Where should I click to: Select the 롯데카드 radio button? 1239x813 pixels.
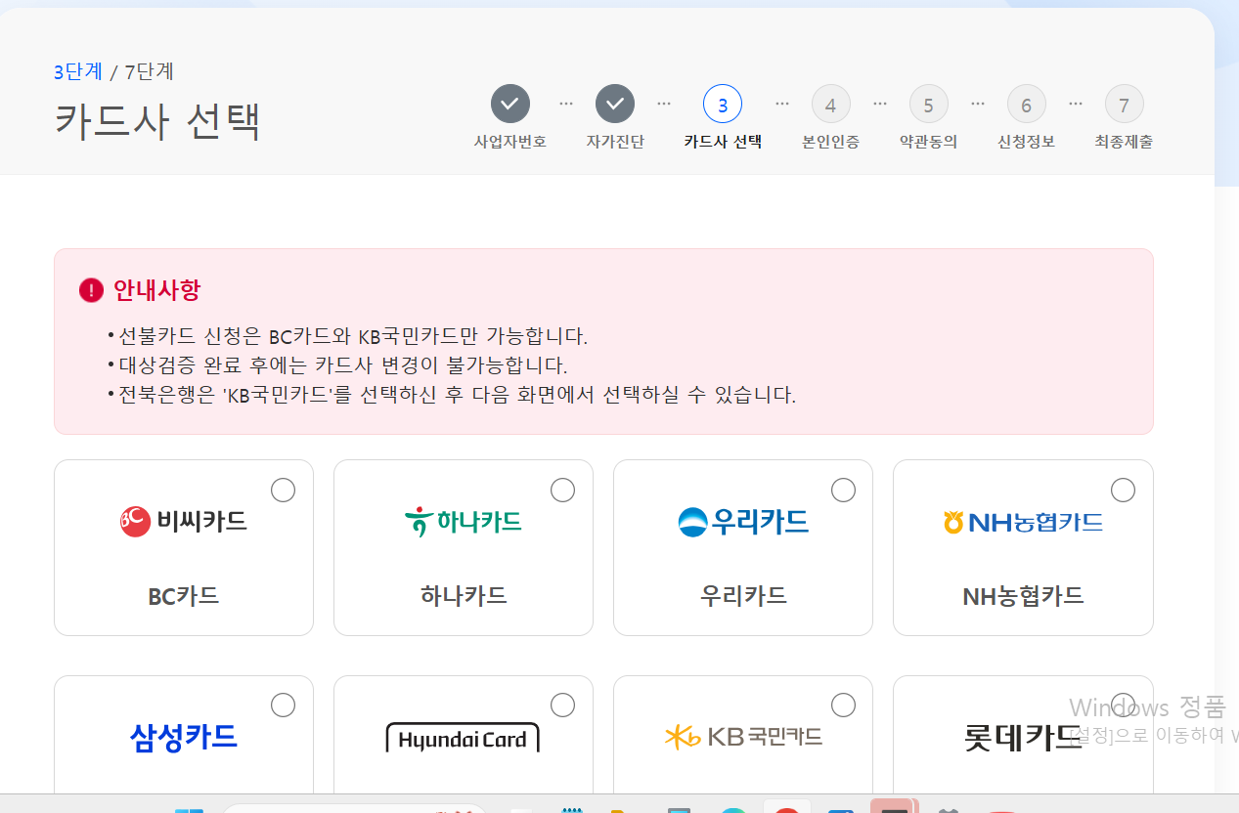tap(1123, 705)
